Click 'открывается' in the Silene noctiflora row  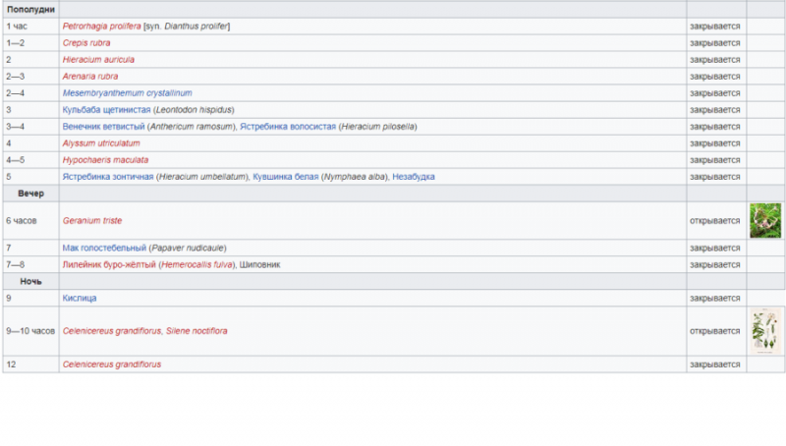[715, 331]
